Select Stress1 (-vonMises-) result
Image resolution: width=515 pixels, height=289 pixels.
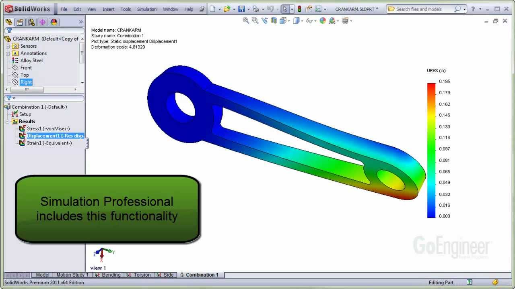48,129
